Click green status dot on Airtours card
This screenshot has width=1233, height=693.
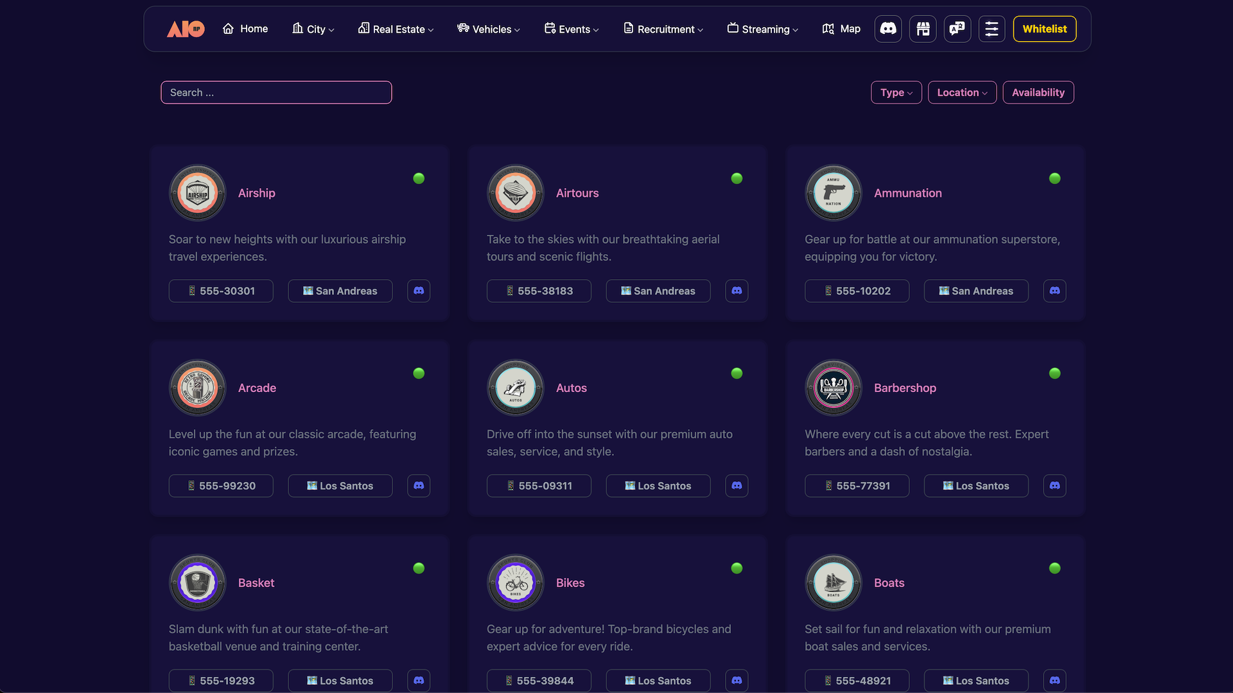click(737, 178)
